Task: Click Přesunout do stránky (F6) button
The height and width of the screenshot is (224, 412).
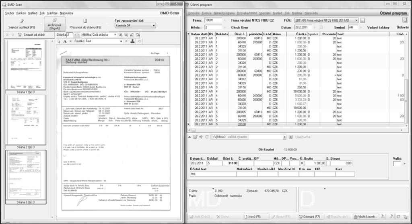Action: coord(85,24)
